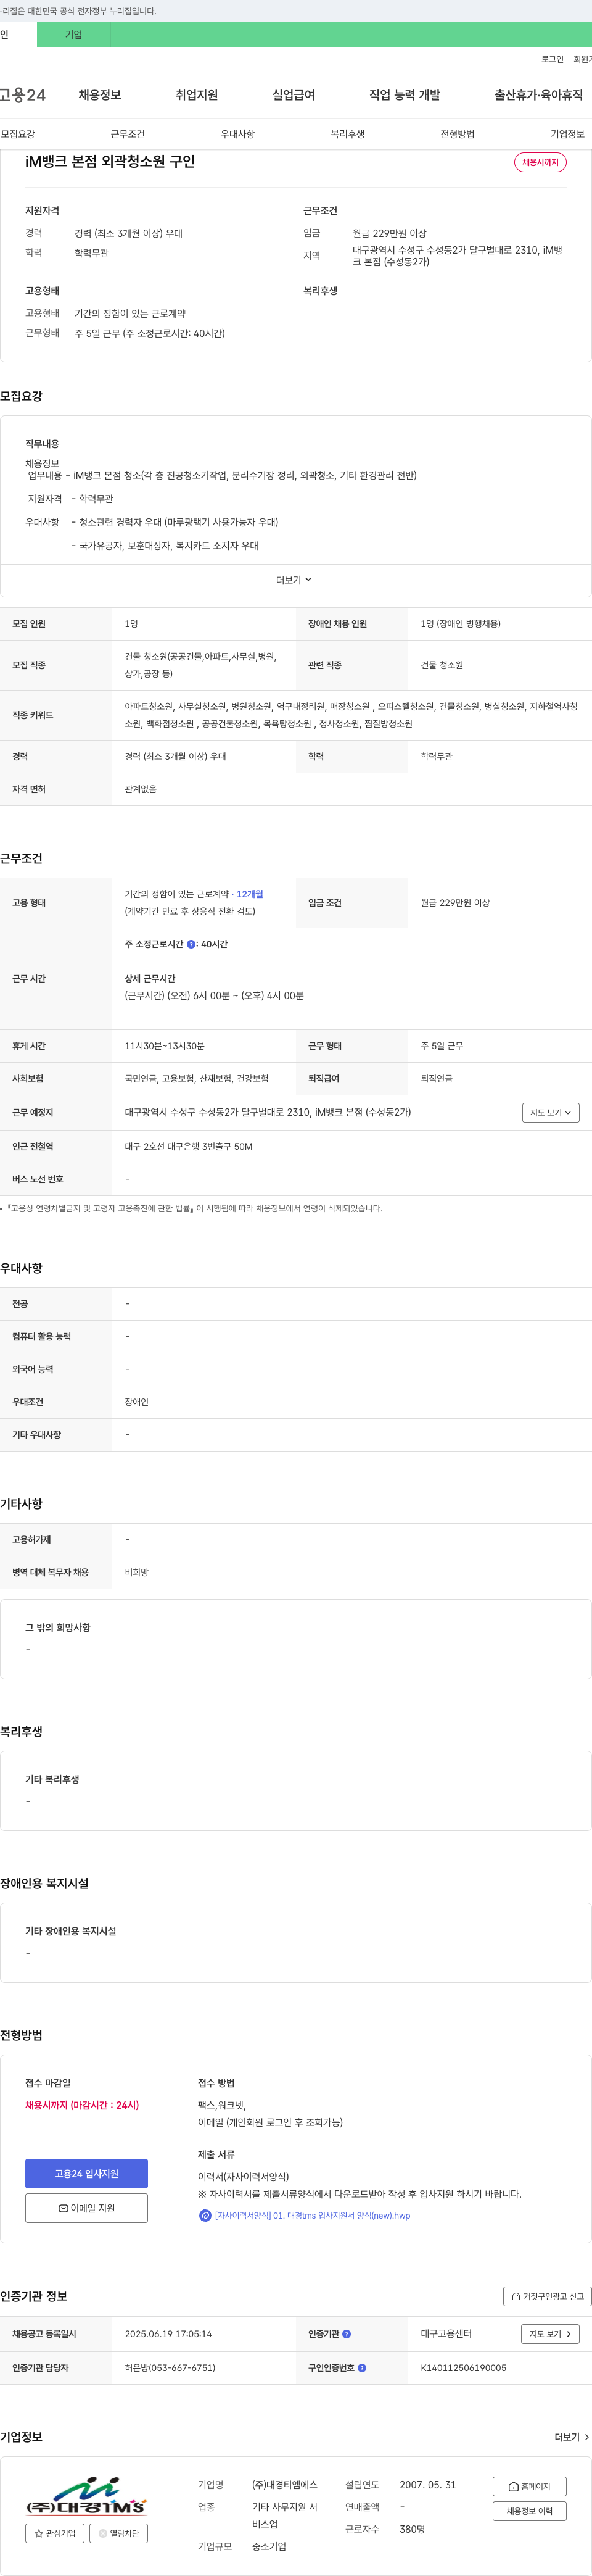Screen dimensions: 592x2576
Task: Select the 월급 229만원 이상 text in 근무조건 table
Action: 455,903
